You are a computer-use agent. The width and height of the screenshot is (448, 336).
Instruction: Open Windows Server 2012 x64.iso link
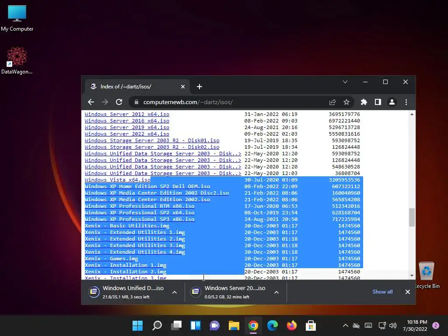[127, 114]
